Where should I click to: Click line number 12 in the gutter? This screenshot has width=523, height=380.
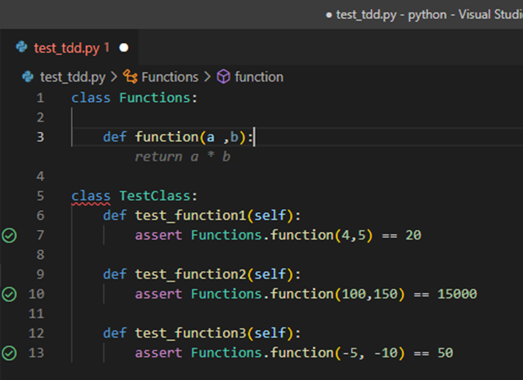click(x=36, y=333)
